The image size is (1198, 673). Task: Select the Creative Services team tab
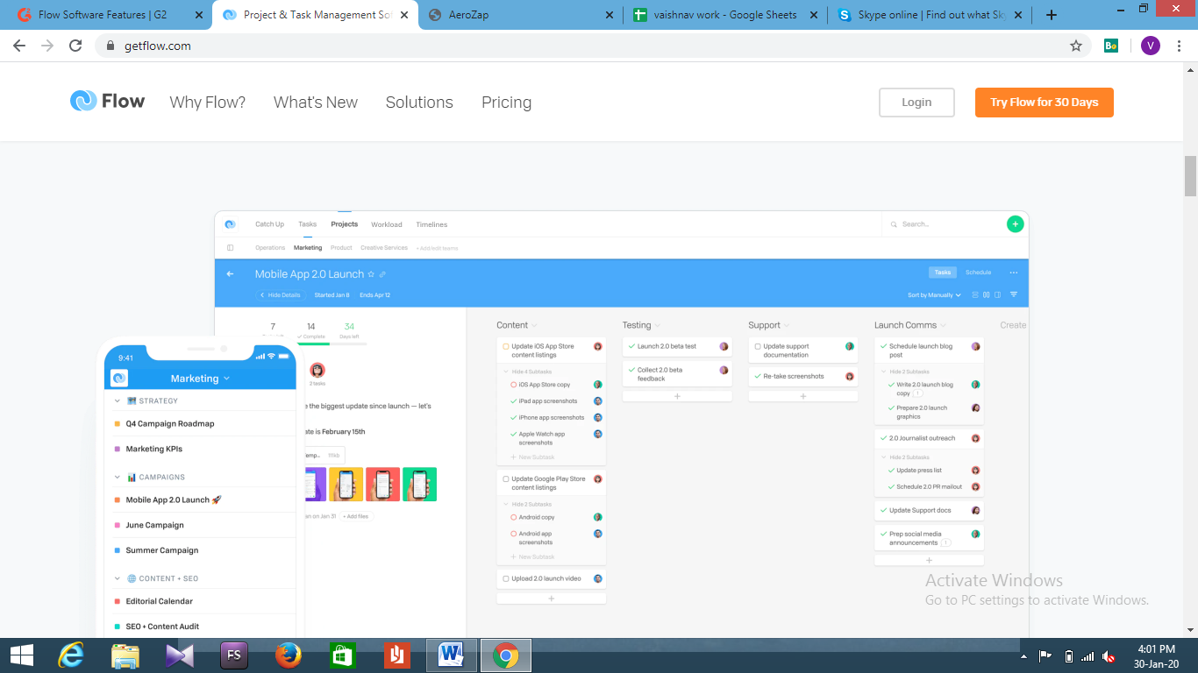pos(384,248)
